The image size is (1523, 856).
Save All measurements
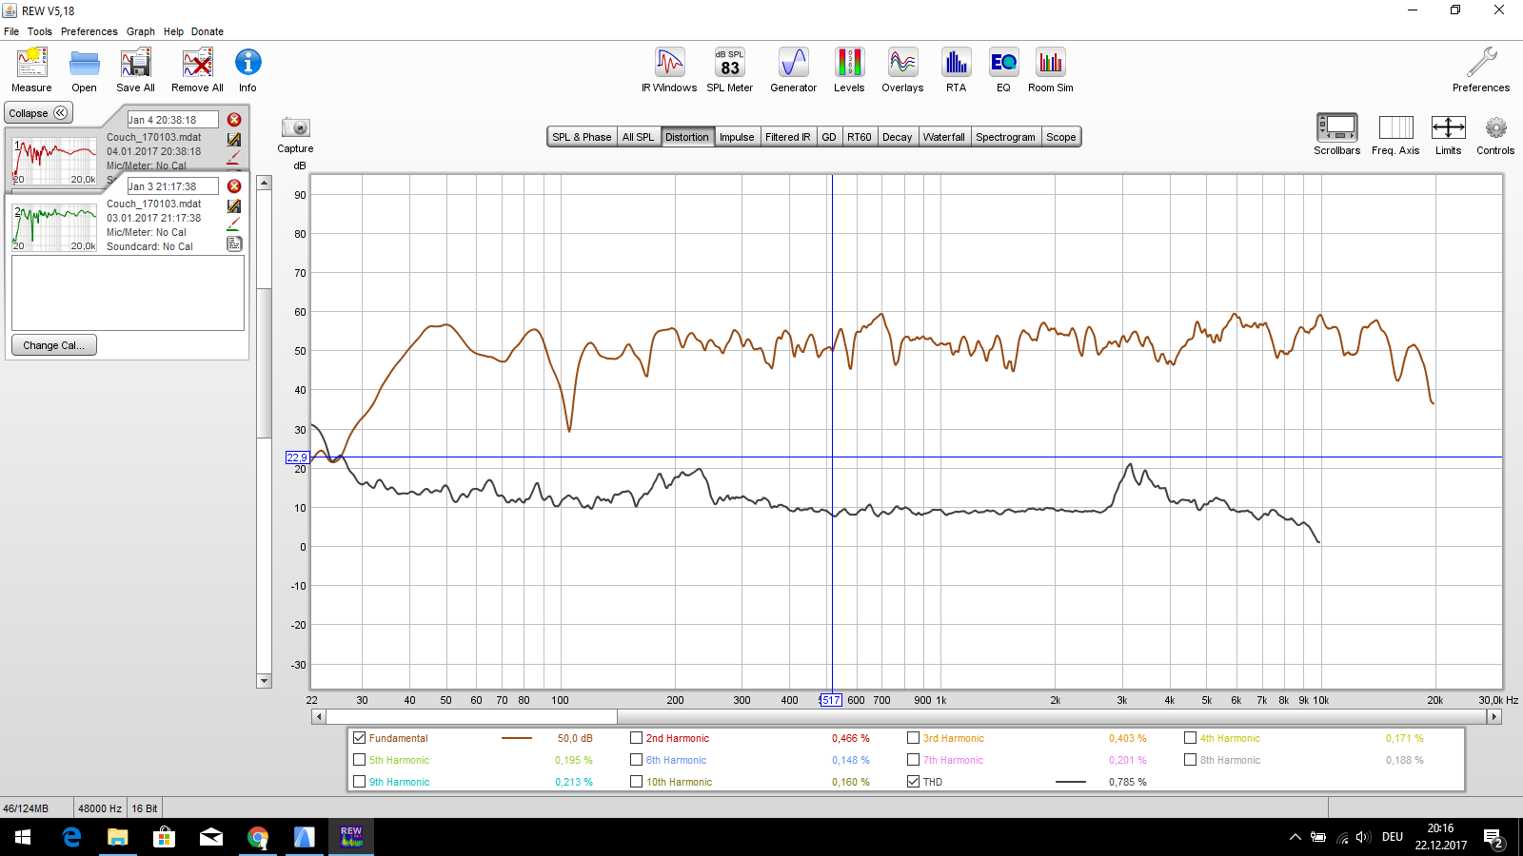pyautogui.click(x=135, y=70)
